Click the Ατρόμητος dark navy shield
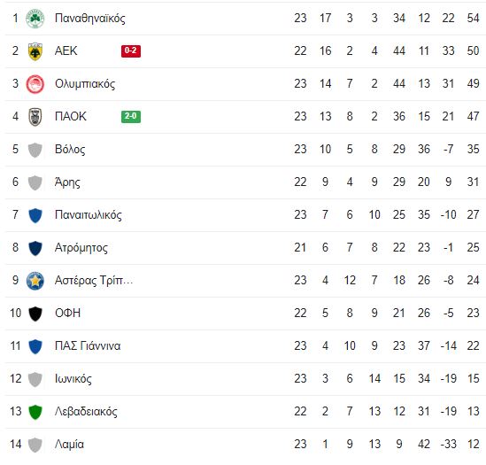 tap(35, 248)
